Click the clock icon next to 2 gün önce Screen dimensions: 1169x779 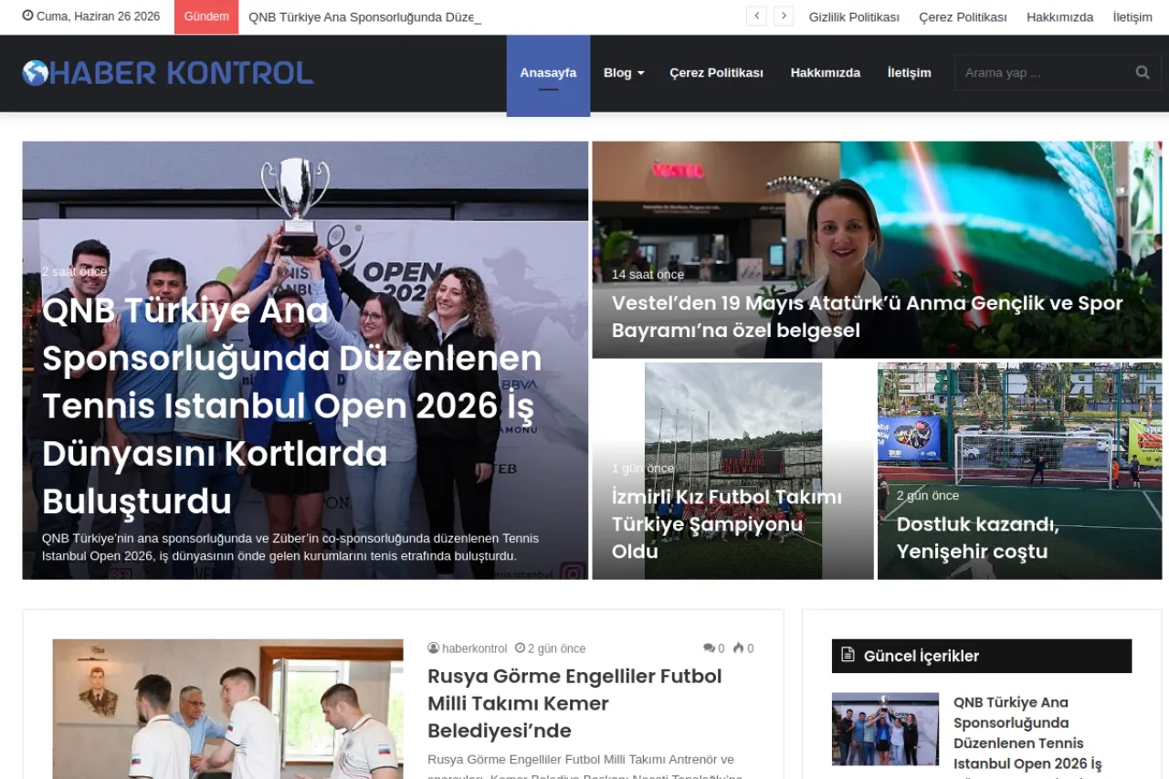click(520, 648)
